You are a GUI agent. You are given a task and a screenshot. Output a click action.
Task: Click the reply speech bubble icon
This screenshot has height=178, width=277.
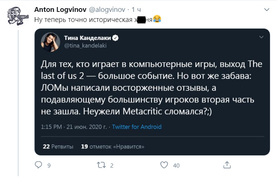coord(38,165)
